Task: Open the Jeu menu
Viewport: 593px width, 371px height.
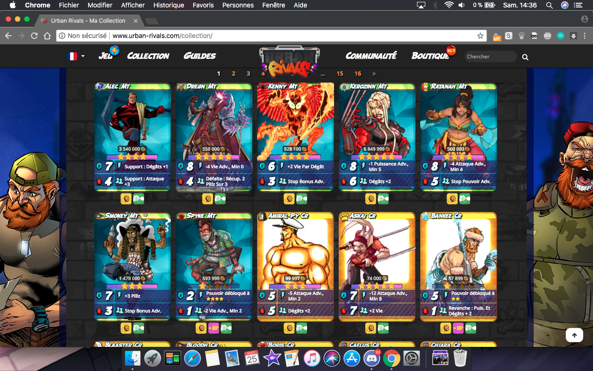Action: pos(106,56)
